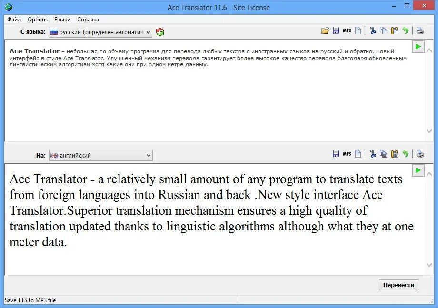Click the Ace Translator globe app icon

pos(9,7)
